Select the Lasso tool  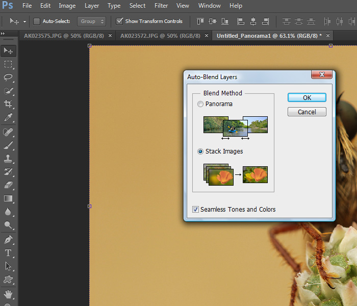[x=9, y=78]
